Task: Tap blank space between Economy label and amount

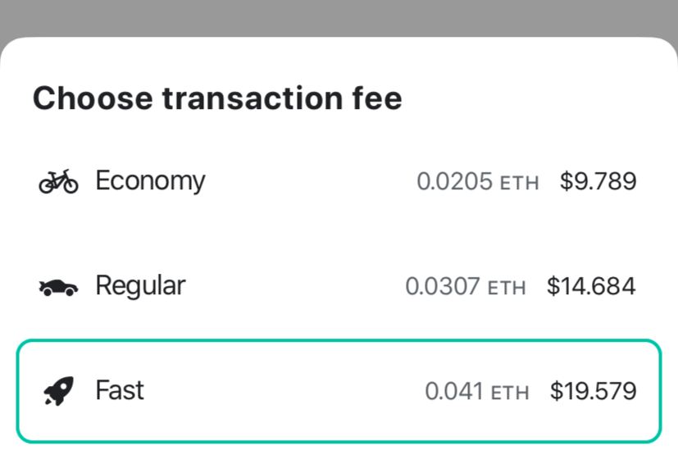Action: [x=312, y=181]
